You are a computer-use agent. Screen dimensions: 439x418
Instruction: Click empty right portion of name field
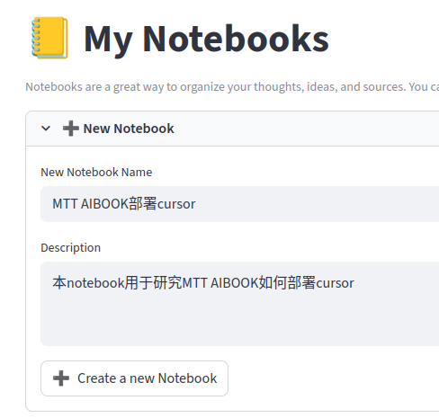318,204
